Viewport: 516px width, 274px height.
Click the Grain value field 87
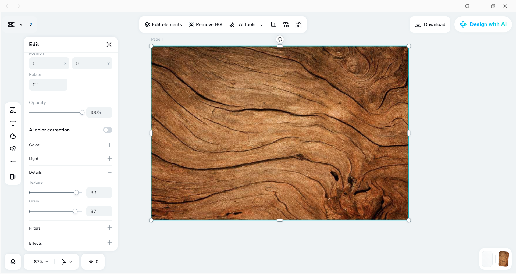99,211
